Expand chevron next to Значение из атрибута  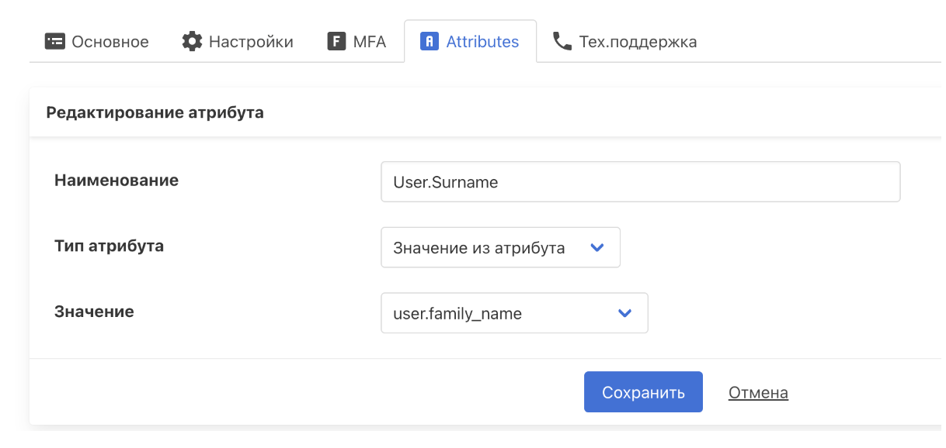click(x=597, y=248)
